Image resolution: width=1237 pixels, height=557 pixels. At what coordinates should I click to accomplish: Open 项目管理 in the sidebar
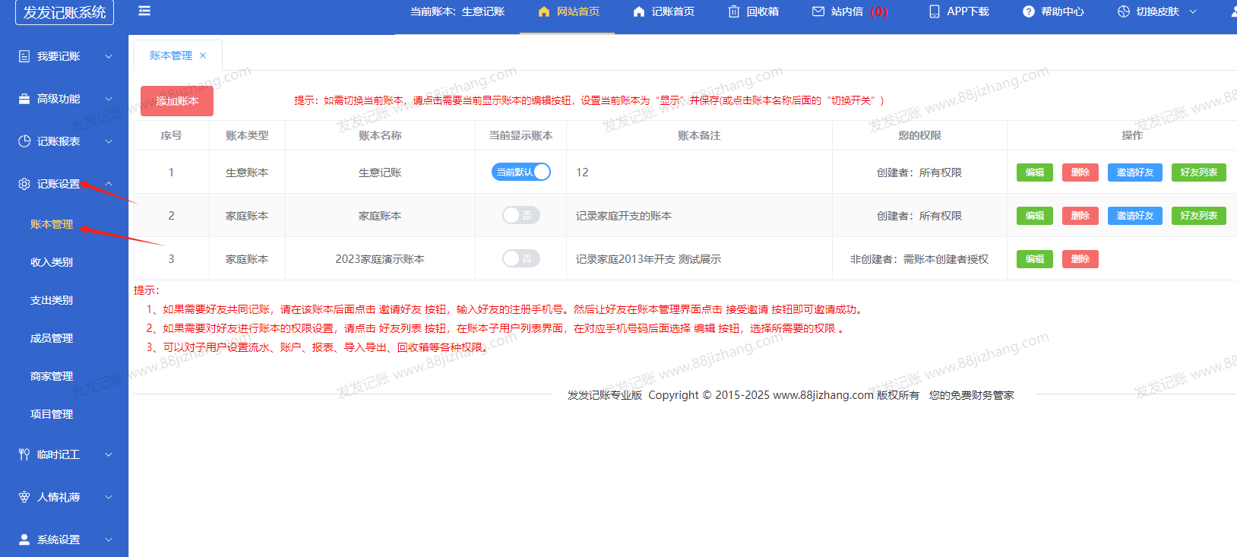[52, 414]
